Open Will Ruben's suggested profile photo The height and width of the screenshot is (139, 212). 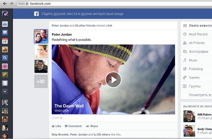coord(189,116)
